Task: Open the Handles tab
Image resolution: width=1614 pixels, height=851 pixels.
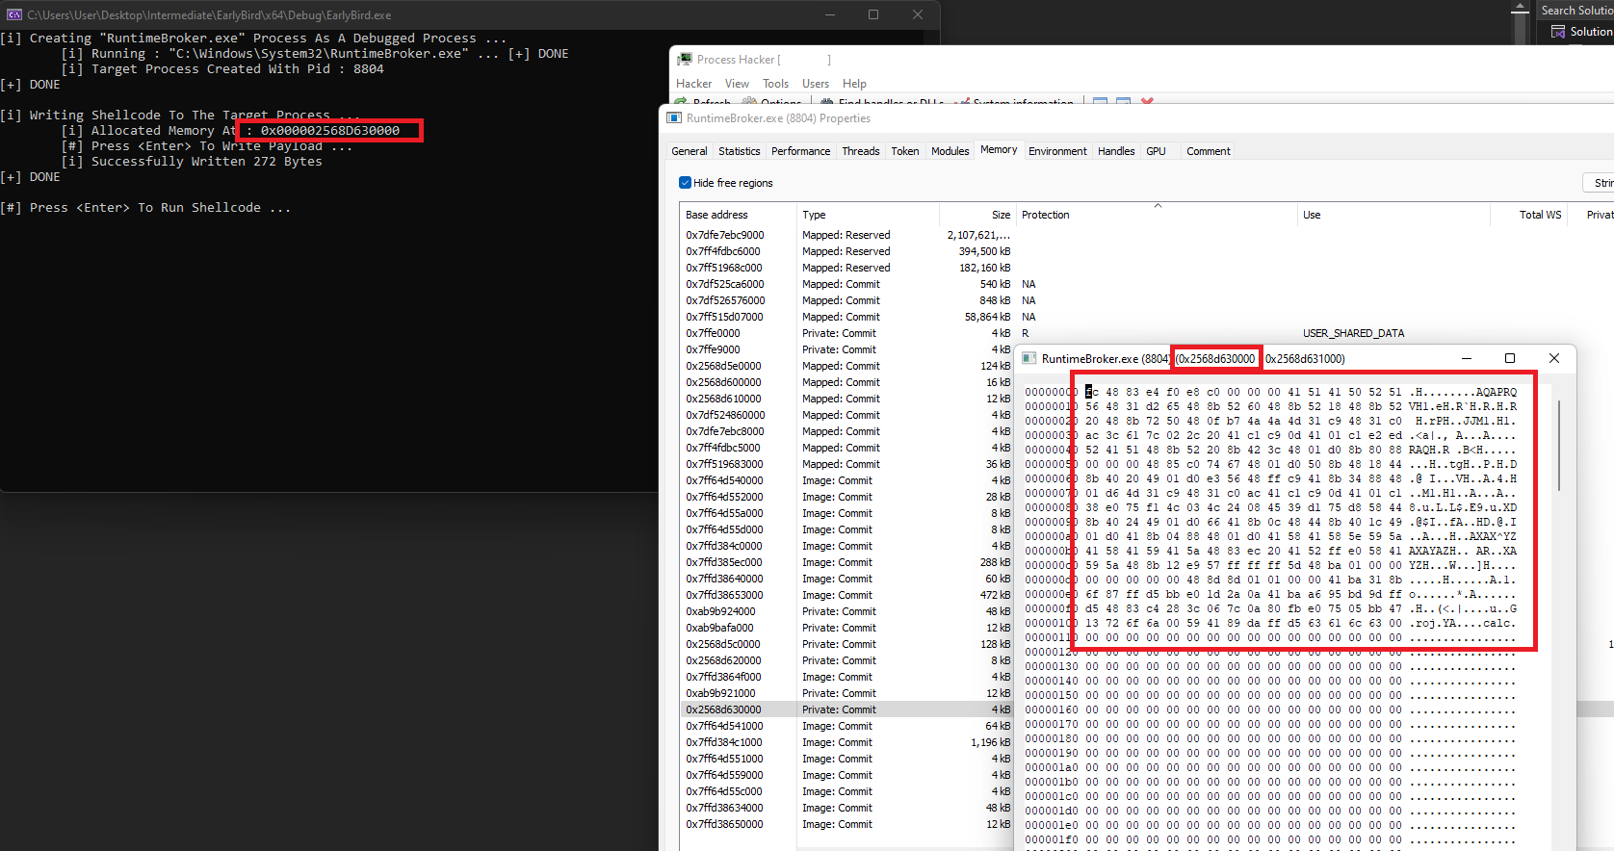Action: 1116,151
